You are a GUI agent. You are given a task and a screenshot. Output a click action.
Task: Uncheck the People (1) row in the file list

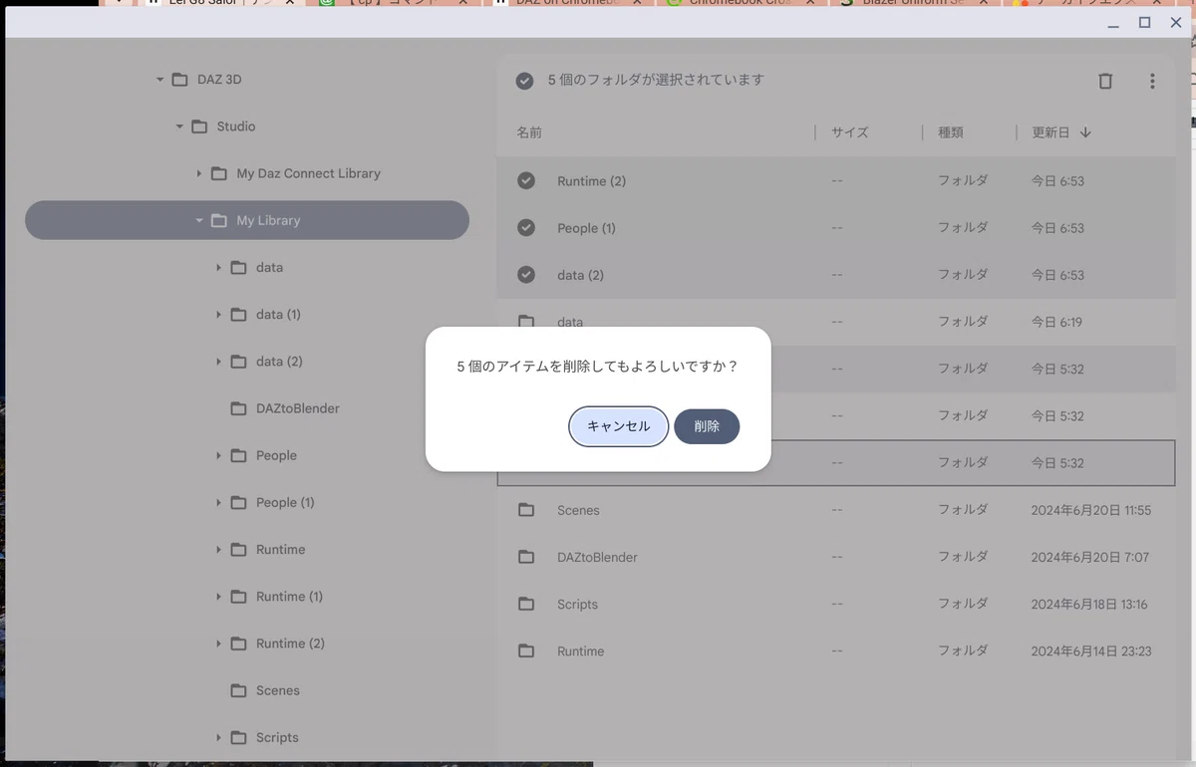(526, 228)
